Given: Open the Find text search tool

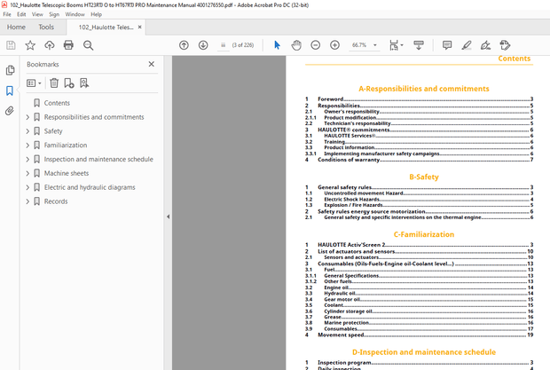Looking at the screenshot, I should (88, 45).
